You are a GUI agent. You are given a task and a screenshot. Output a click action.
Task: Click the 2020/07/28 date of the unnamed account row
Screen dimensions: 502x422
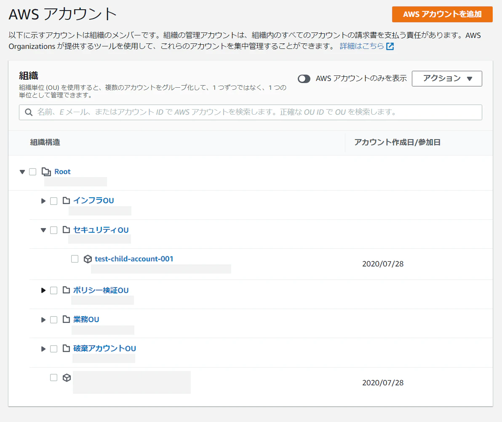(382, 383)
